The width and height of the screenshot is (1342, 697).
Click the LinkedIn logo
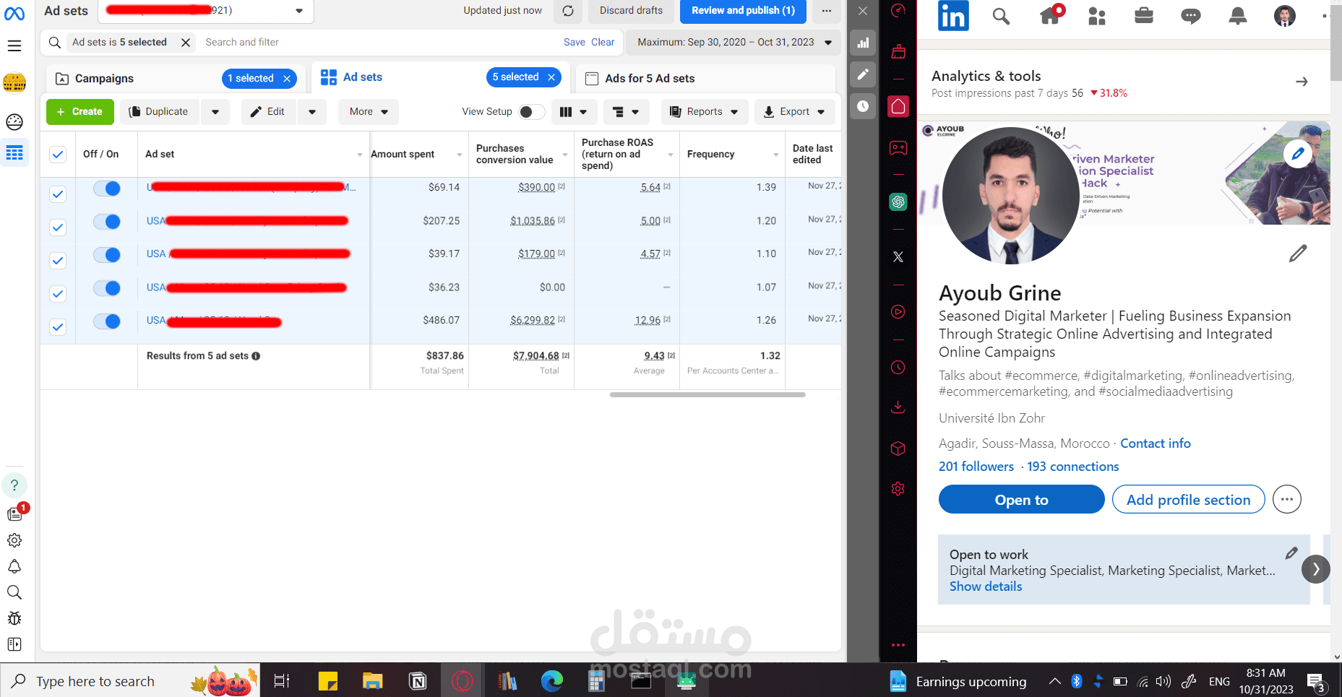953,15
